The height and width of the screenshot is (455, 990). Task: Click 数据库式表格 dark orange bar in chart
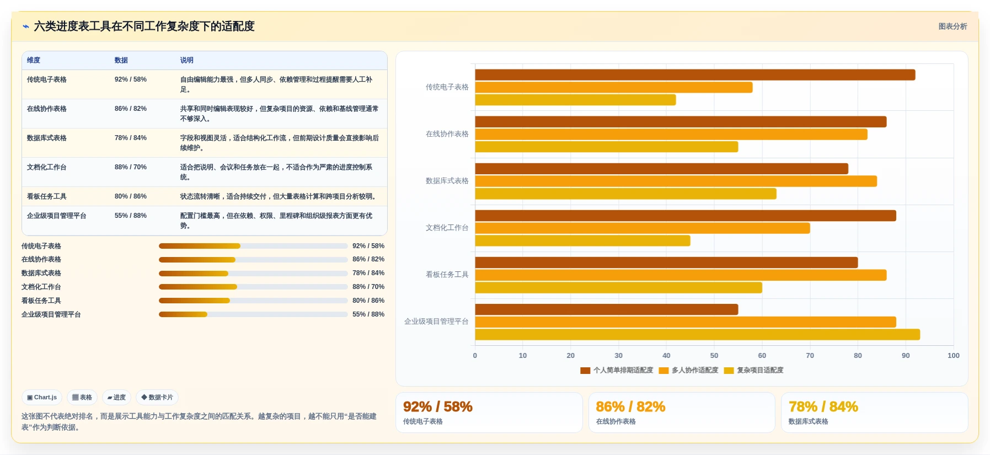tap(661, 169)
